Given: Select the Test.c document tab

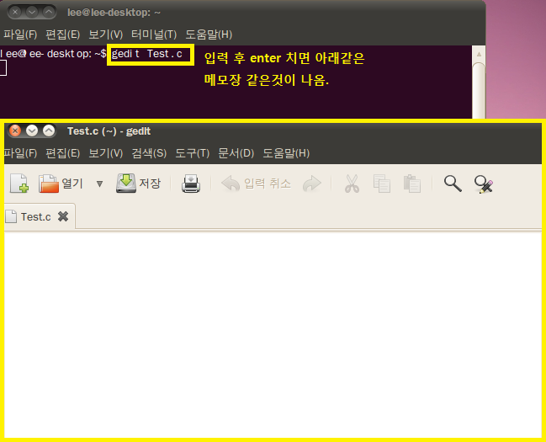Looking at the screenshot, I should [x=36, y=217].
